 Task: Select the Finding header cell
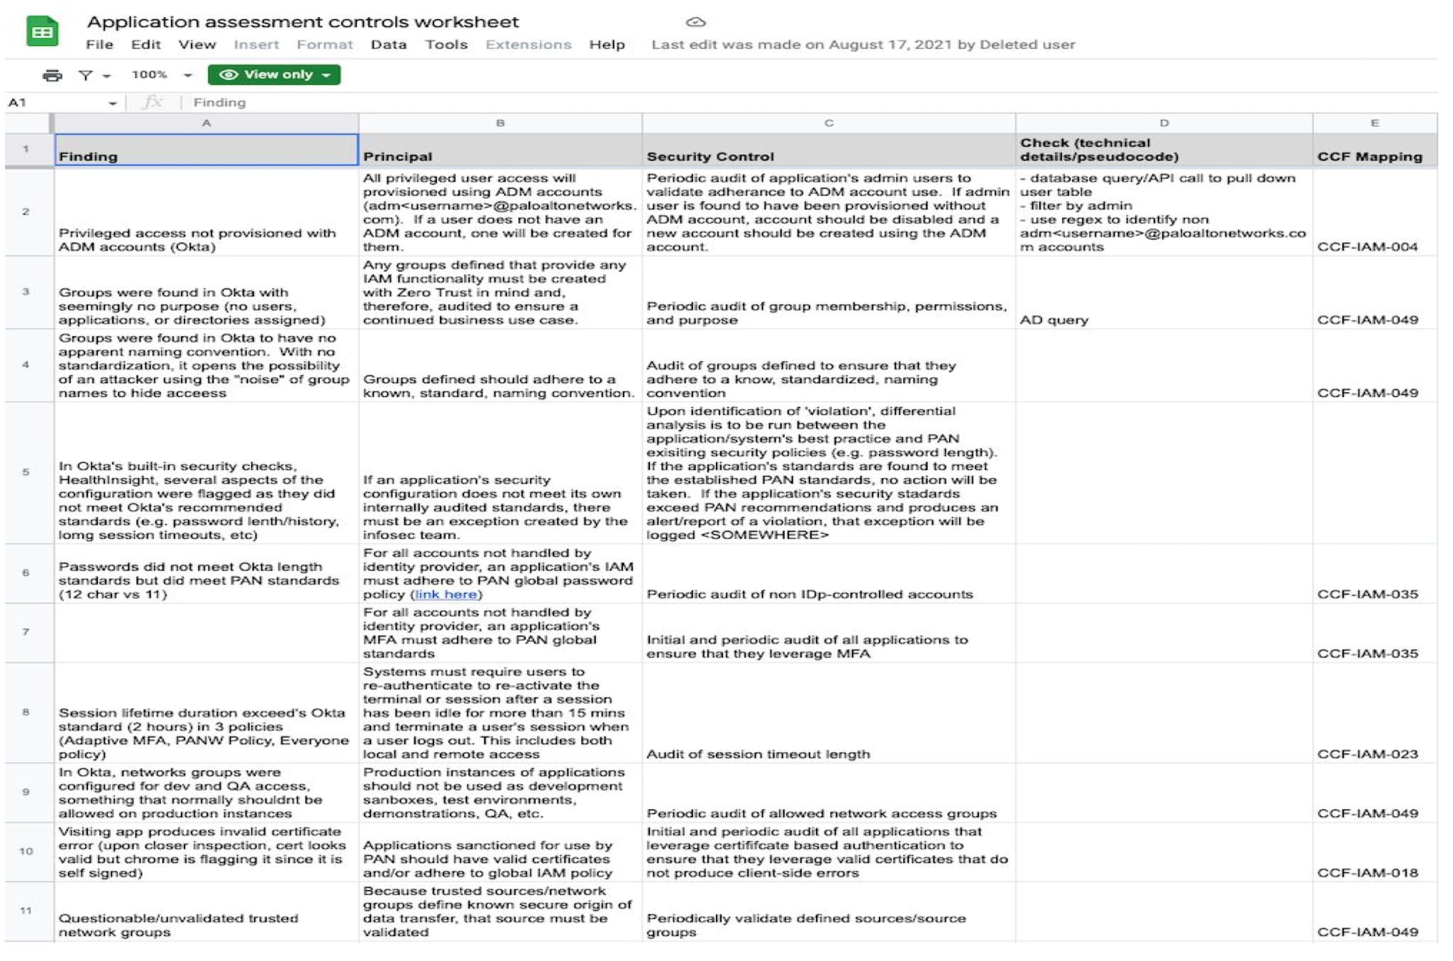[206, 150]
